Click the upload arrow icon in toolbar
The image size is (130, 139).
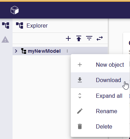tap(79, 38)
